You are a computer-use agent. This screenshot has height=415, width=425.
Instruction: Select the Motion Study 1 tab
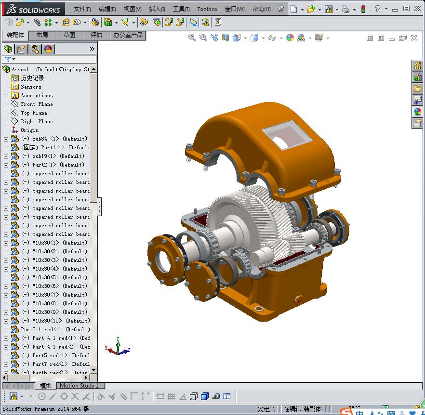79,386
